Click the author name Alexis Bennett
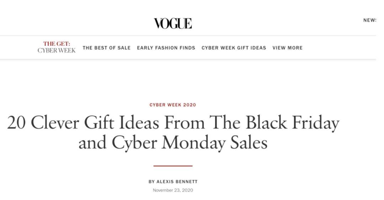The height and width of the screenshot is (200, 384). pos(177,182)
